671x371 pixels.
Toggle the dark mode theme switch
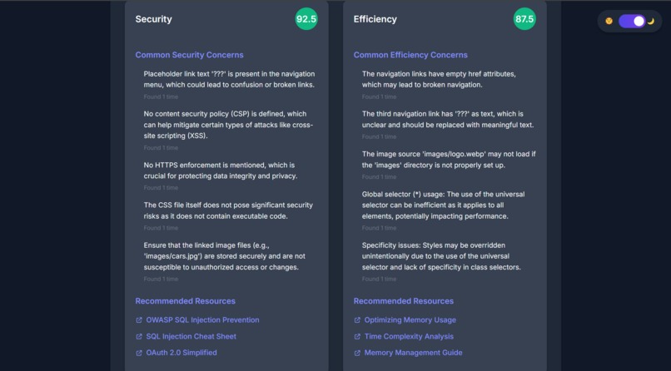coord(632,22)
